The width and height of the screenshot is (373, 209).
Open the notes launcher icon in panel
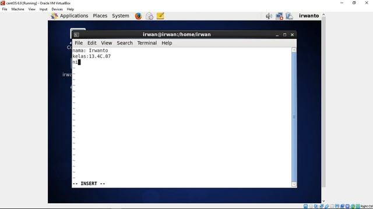160,16
